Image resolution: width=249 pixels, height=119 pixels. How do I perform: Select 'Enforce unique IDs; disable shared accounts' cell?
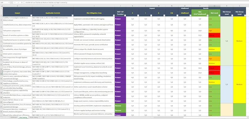coord(94,49)
